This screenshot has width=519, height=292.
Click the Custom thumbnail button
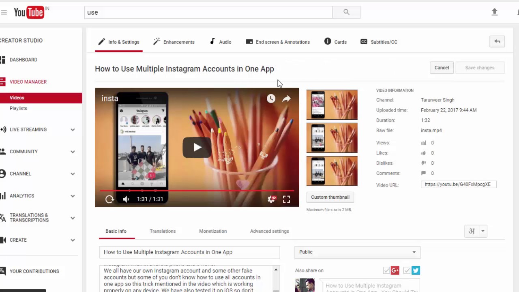(x=330, y=197)
